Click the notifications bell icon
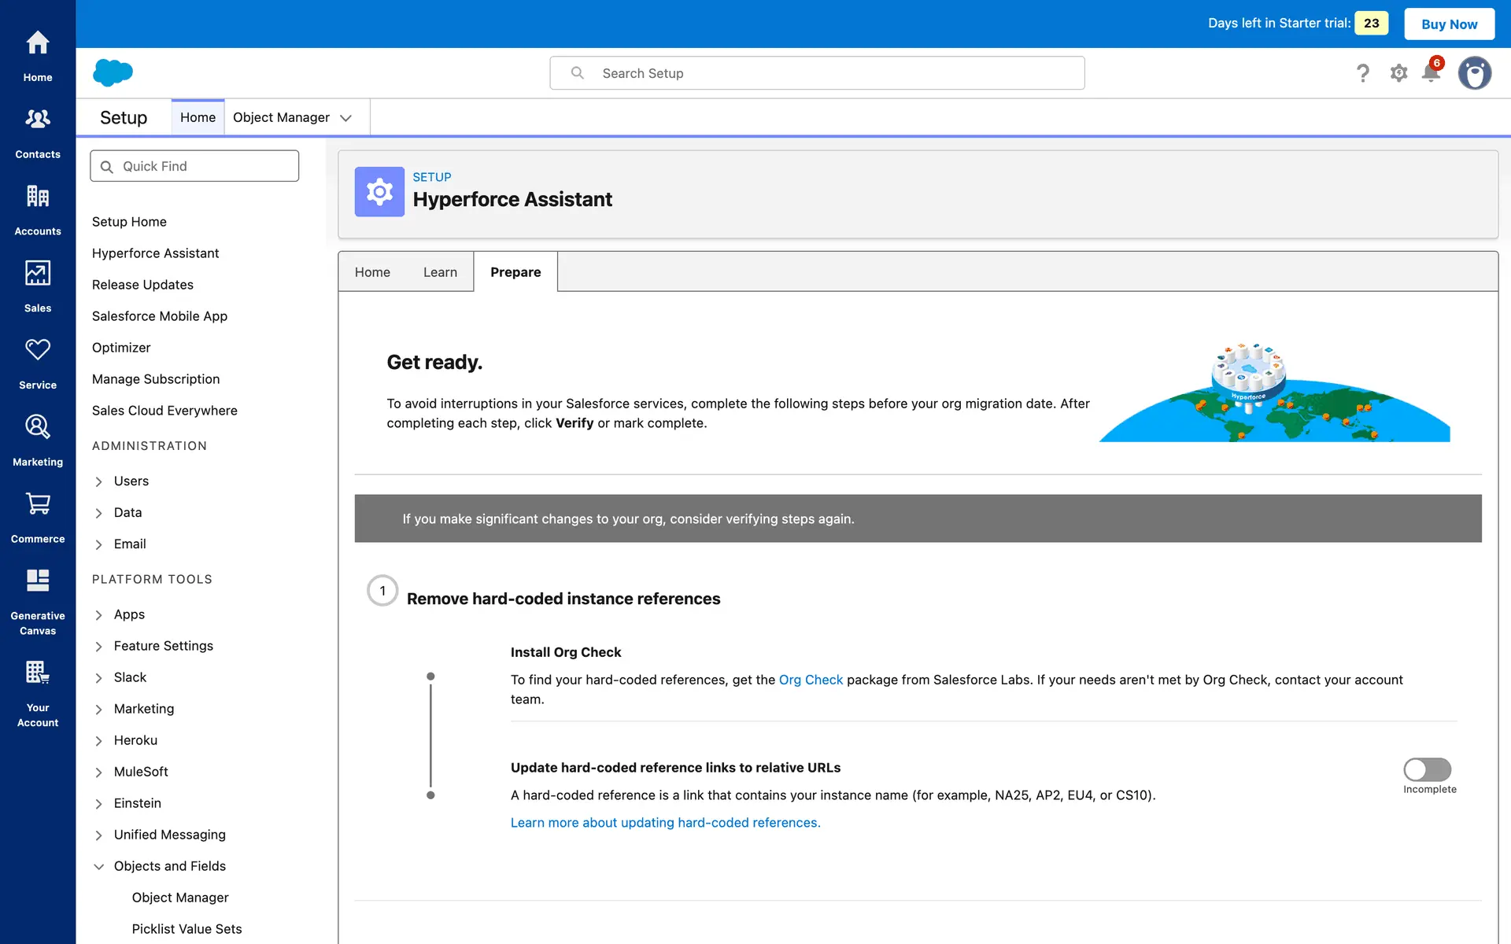 coord(1431,73)
